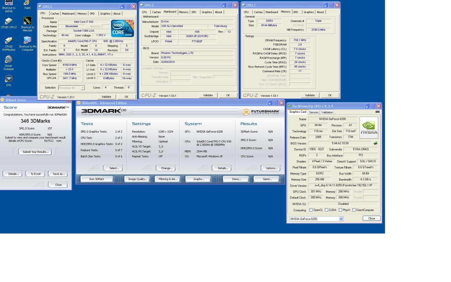This screenshot has width=451, height=282.
Task: Click the Game button in 3DMark06
Action: (267, 179)
